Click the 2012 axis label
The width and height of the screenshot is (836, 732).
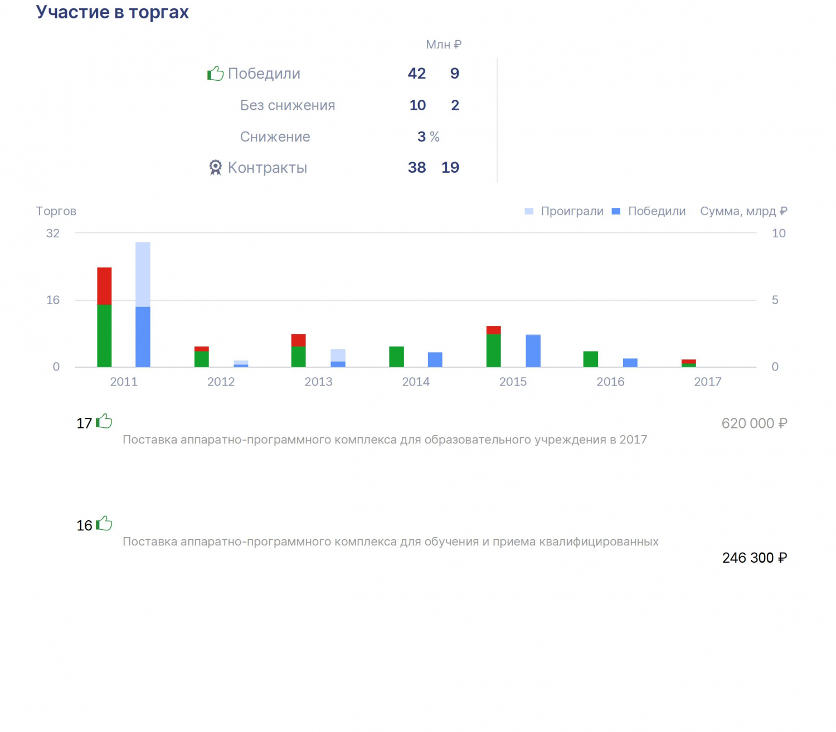pyautogui.click(x=221, y=382)
